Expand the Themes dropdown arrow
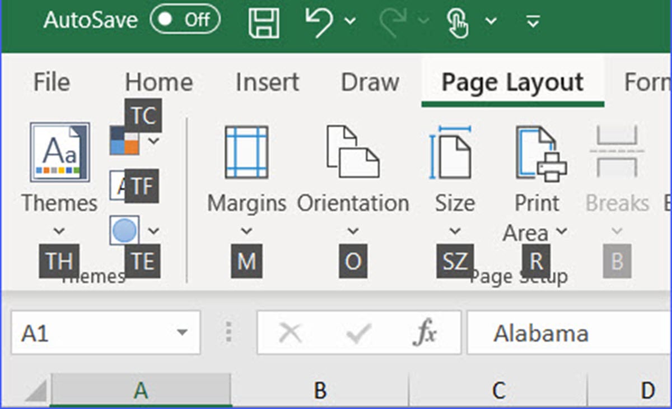 tap(59, 231)
